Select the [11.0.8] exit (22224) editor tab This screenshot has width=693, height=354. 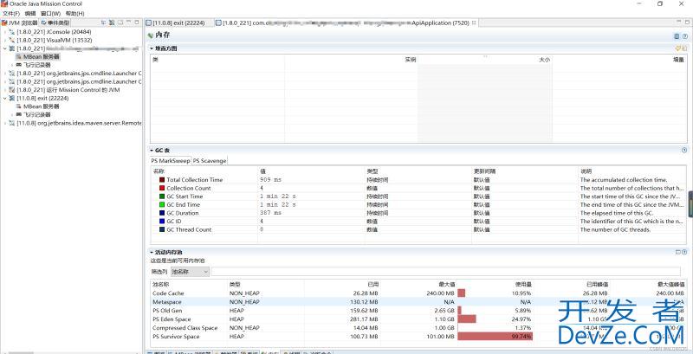pos(176,23)
